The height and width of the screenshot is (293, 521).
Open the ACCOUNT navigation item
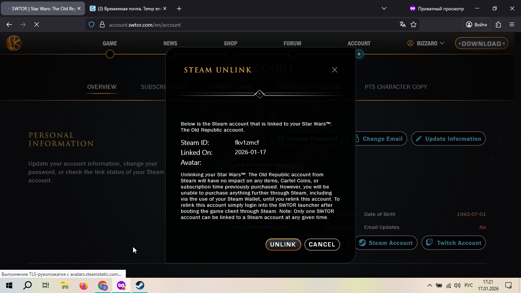[x=359, y=43]
